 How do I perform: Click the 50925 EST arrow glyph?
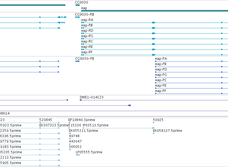point(154,123)
